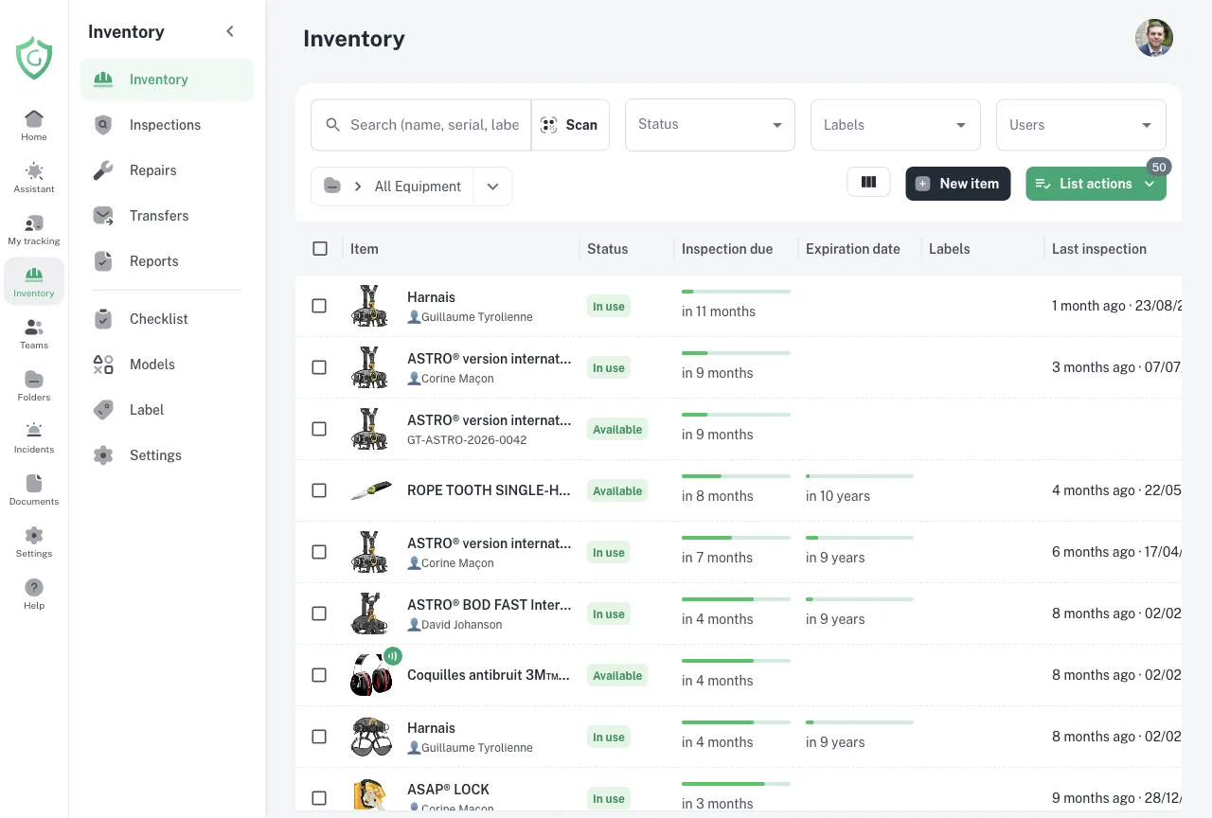Open the List actions dropdown
The image size is (1212, 818).
click(1096, 184)
